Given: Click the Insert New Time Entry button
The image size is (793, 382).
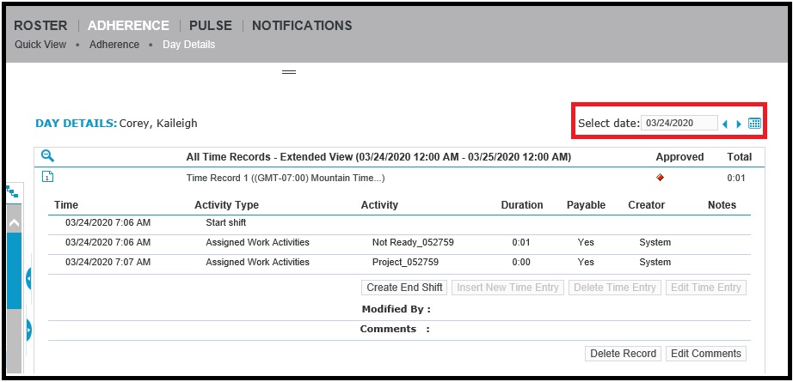Looking at the screenshot, I should (507, 287).
